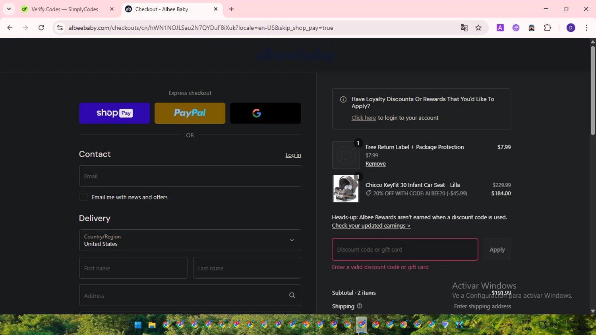
Task: Enable Email me with news and offers
Action: tap(83, 197)
